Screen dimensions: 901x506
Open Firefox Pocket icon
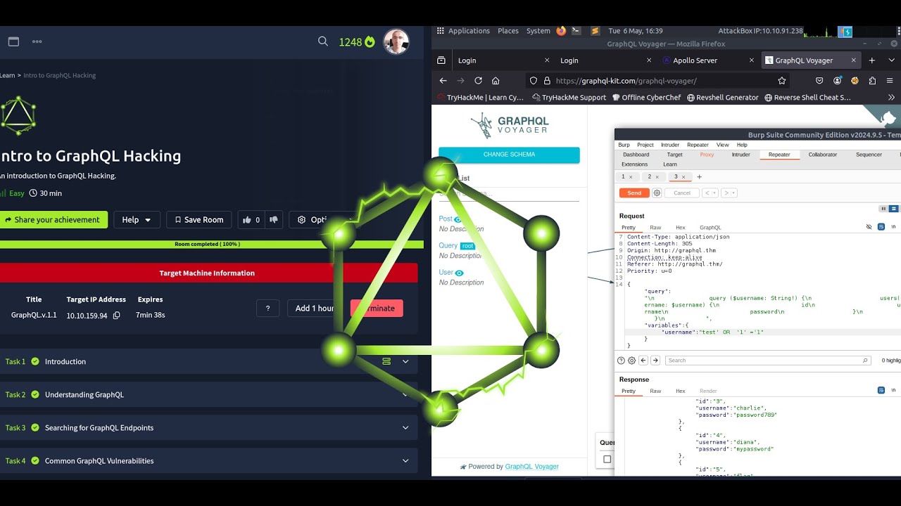coord(819,81)
